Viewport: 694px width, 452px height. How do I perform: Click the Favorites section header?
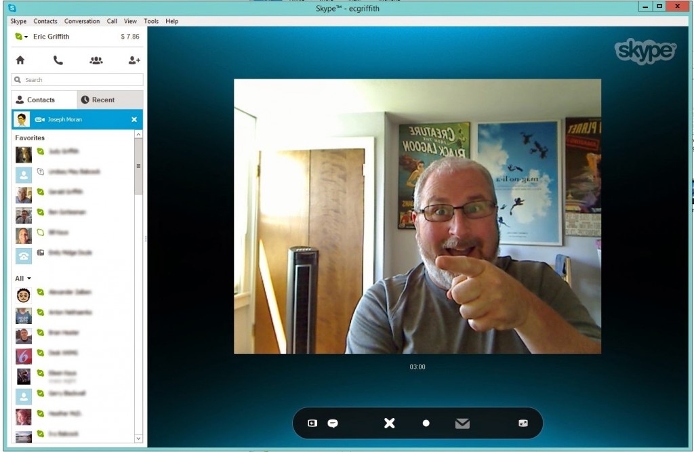click(30, 138)
